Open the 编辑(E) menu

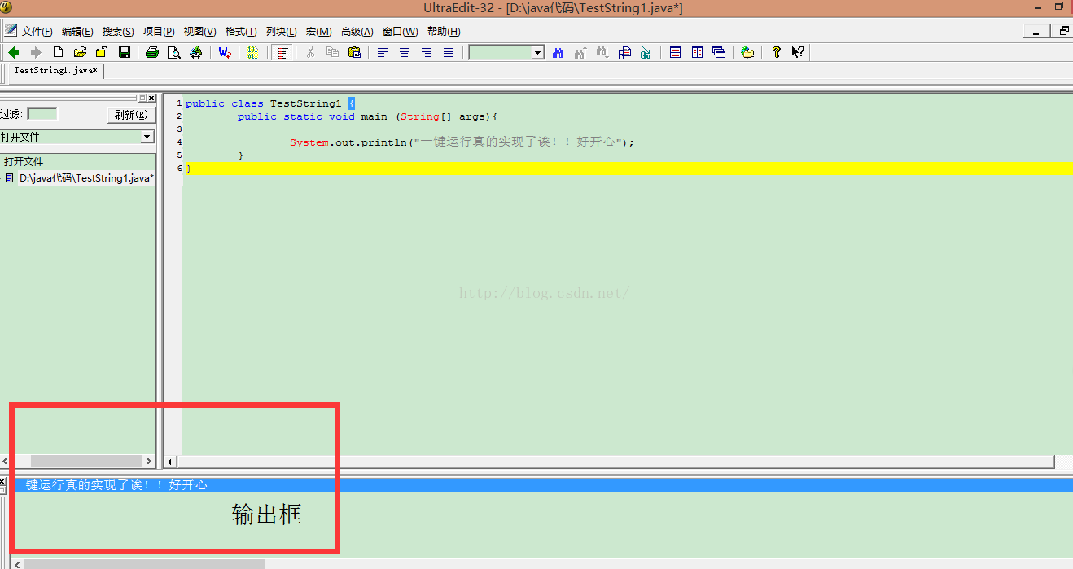(x=77, y=32)
